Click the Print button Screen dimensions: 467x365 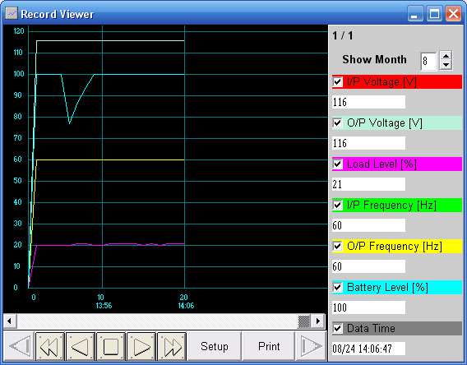tap(269, 346)
